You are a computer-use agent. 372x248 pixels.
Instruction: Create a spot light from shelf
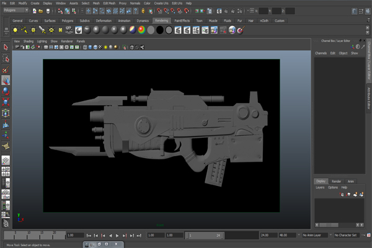click(x=42, y=30)
